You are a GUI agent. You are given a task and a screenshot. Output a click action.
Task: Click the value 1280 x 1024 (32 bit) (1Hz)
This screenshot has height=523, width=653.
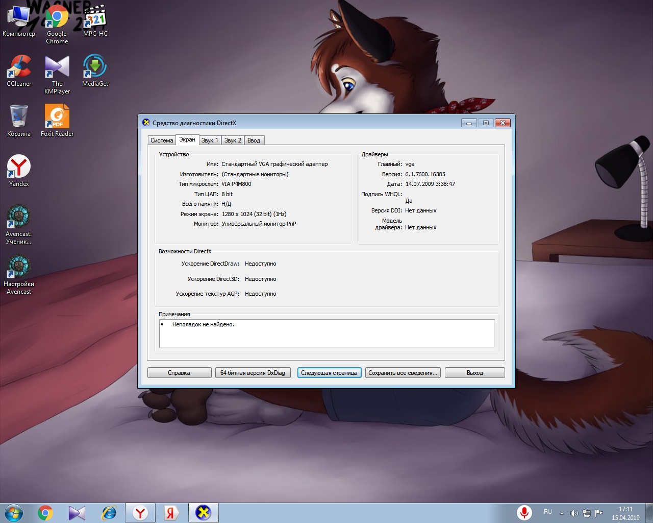pyautogui.click(x=254, y=214)
